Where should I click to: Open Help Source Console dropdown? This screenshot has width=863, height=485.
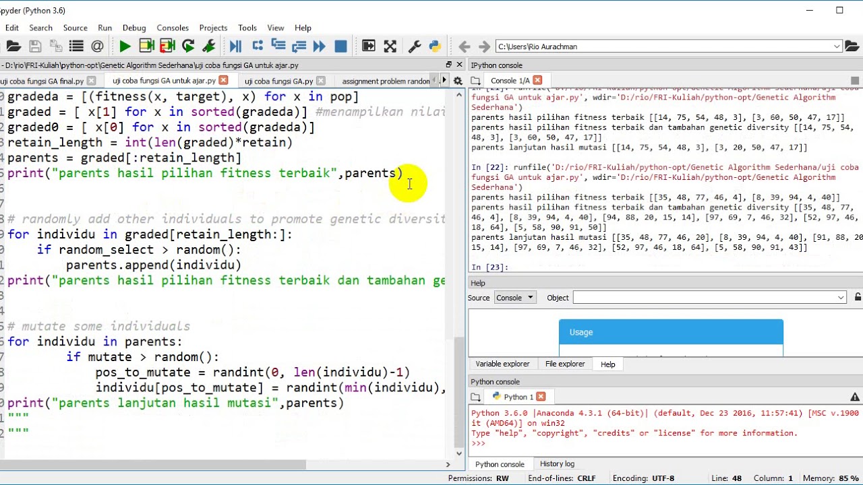click(x=514, y=297)
